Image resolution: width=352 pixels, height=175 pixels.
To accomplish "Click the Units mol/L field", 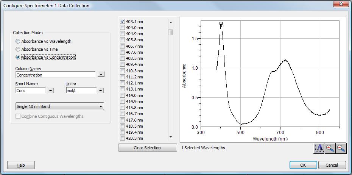I will pyautogui.click(x=81, y=91).
